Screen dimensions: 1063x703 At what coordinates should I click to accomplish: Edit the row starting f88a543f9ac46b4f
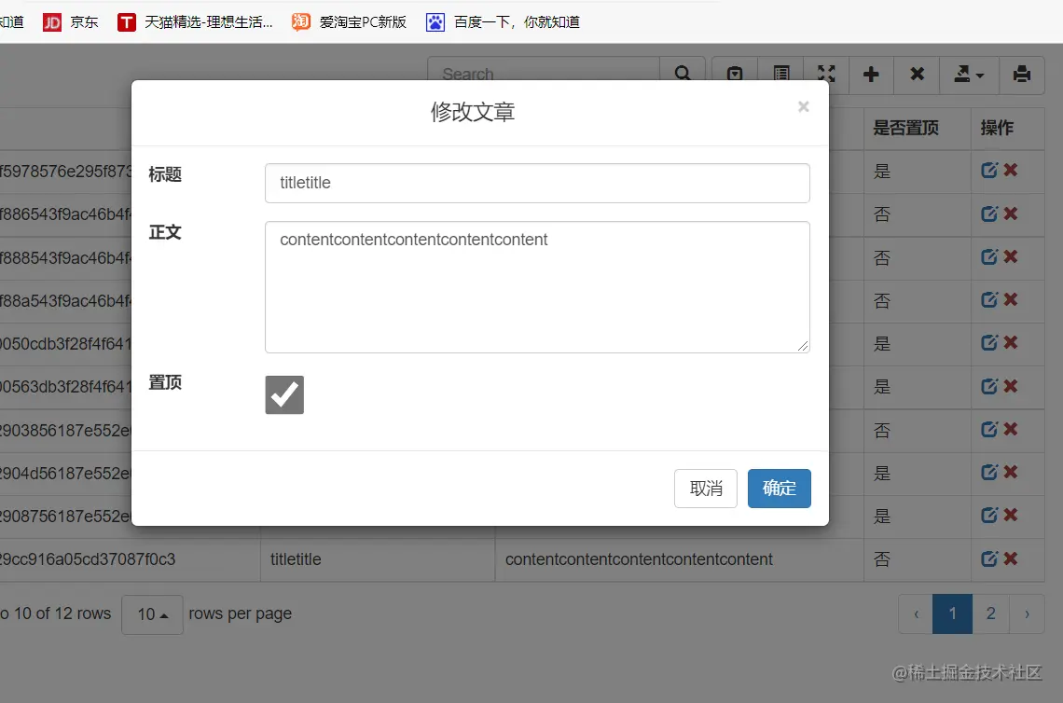(x=989, y=299)
